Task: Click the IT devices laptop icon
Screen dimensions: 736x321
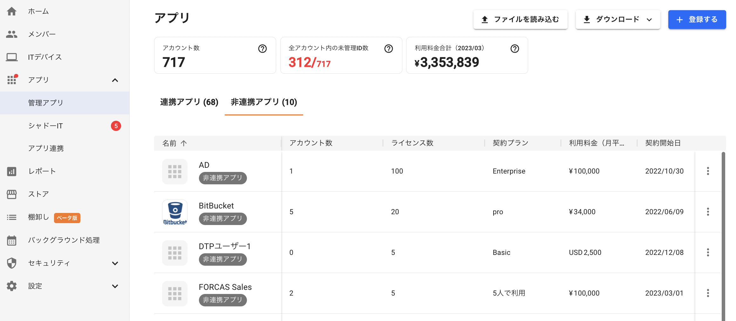Action: 12,57
